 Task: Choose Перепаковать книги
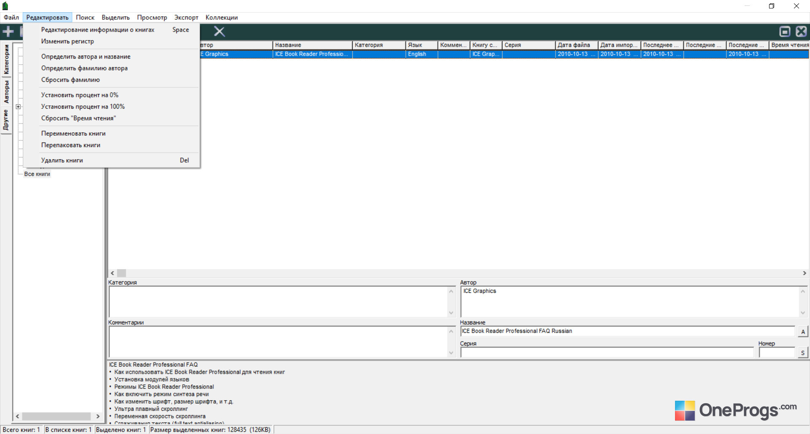click(112, 145)
